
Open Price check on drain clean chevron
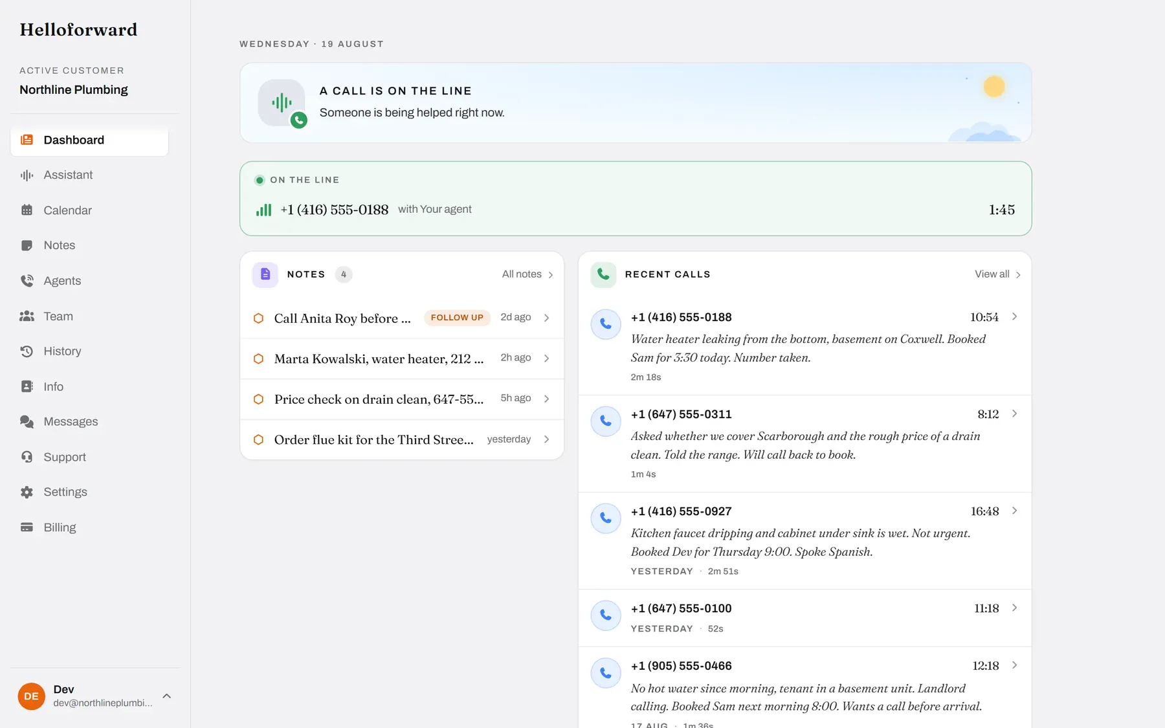546,399
